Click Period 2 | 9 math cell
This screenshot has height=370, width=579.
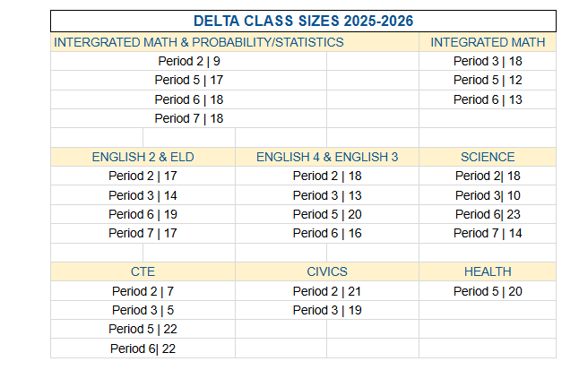tap(188, 61)
